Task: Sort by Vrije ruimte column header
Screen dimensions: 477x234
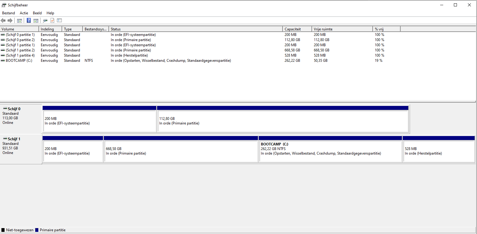Action: (342, 29)
